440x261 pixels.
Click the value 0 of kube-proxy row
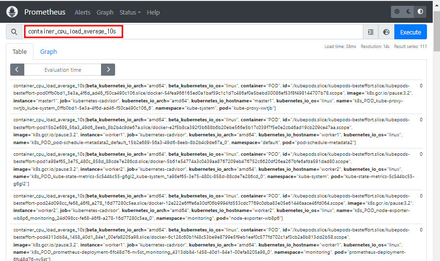(x=421, y=86)
